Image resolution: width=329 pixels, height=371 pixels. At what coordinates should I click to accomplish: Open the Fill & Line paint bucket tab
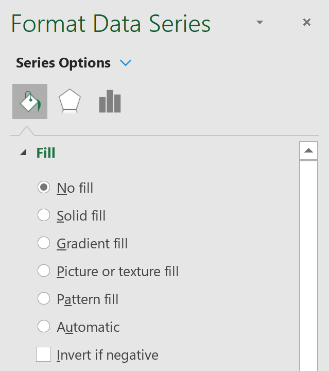click(30, 102)
